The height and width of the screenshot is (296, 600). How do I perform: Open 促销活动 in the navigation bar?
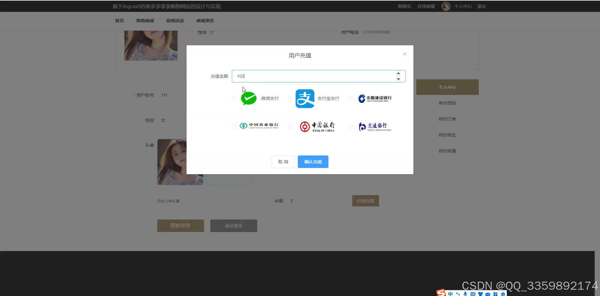pyautogui.click(x=175, y=21)
